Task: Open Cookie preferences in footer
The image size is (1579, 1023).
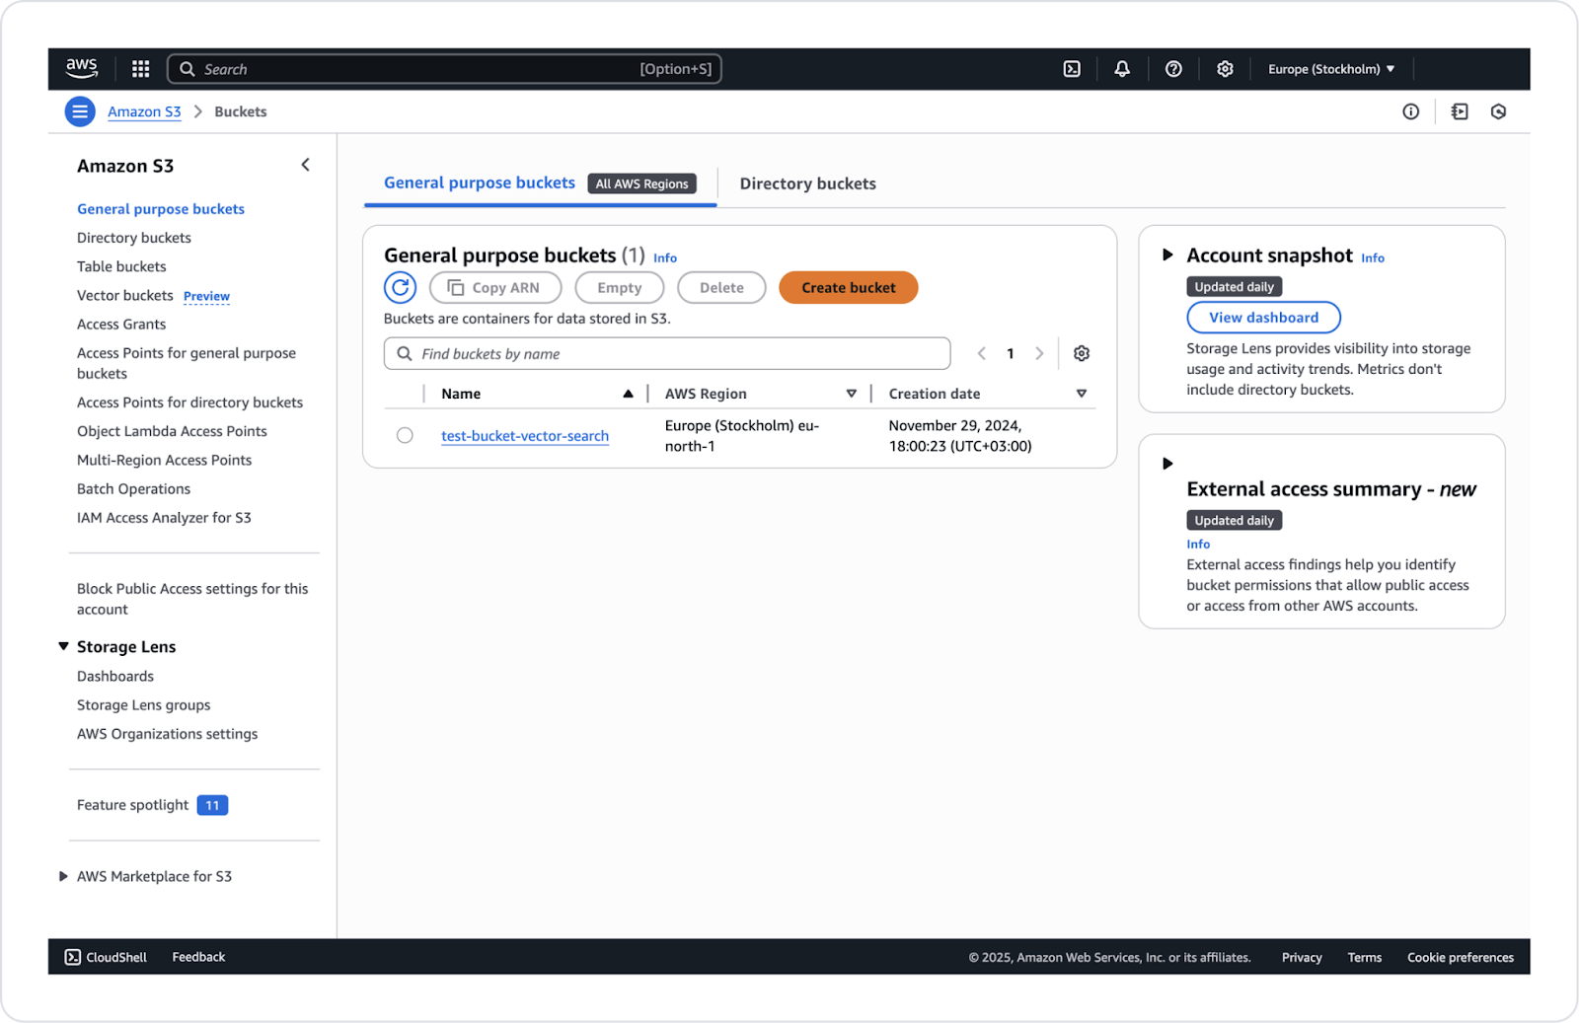Action: 1461,957
